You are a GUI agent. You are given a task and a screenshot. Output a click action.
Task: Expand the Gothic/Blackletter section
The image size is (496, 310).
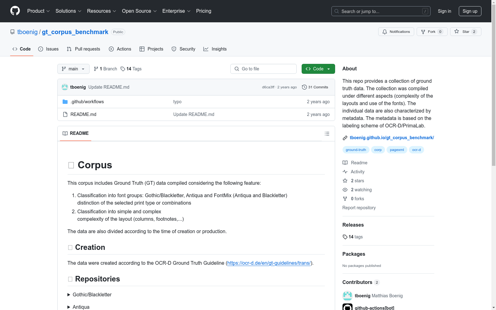point(89,294)
